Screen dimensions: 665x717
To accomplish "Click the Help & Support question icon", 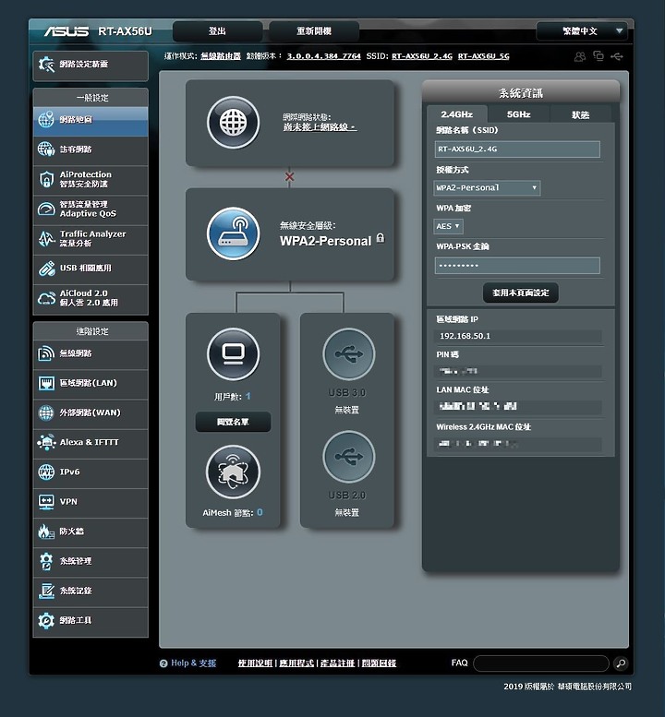I will pyautogui.click(x=163, y=663).
